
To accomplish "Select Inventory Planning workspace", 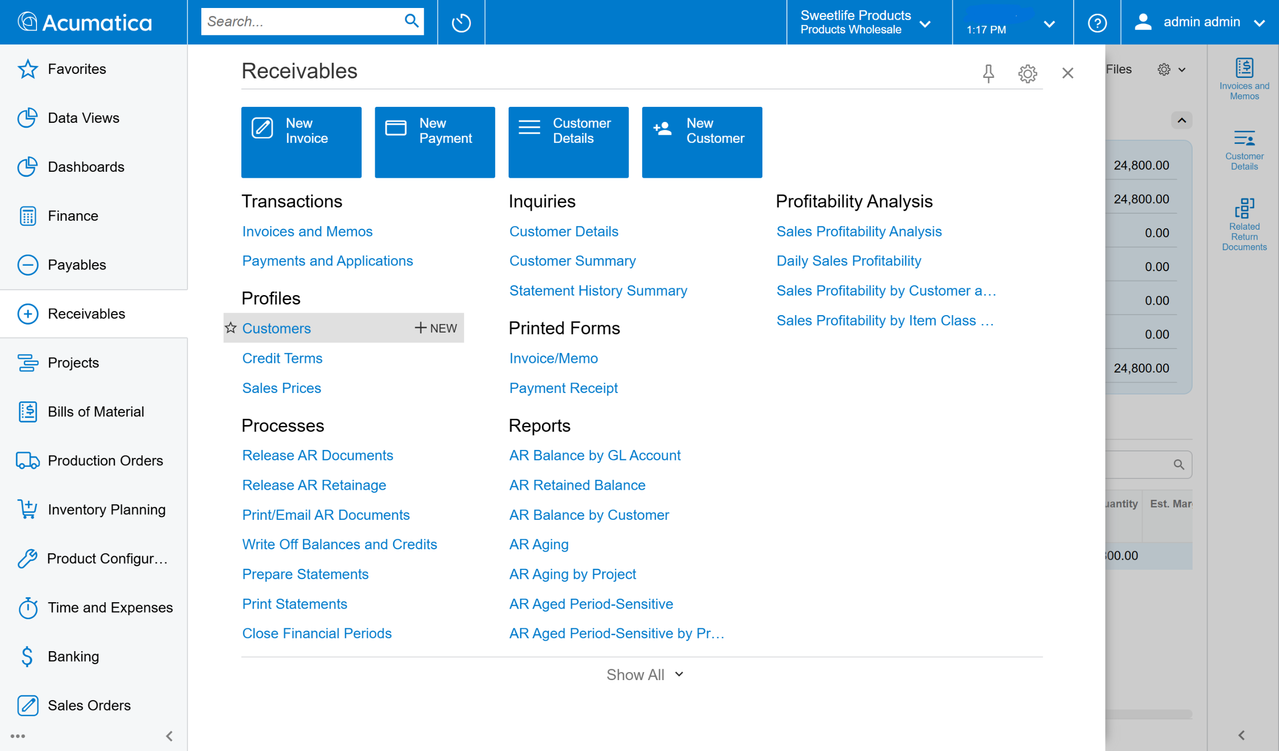I will (x=106, y=509).
